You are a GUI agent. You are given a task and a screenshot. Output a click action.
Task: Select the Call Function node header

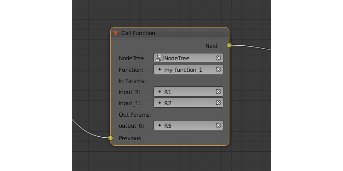click(171, 33)
